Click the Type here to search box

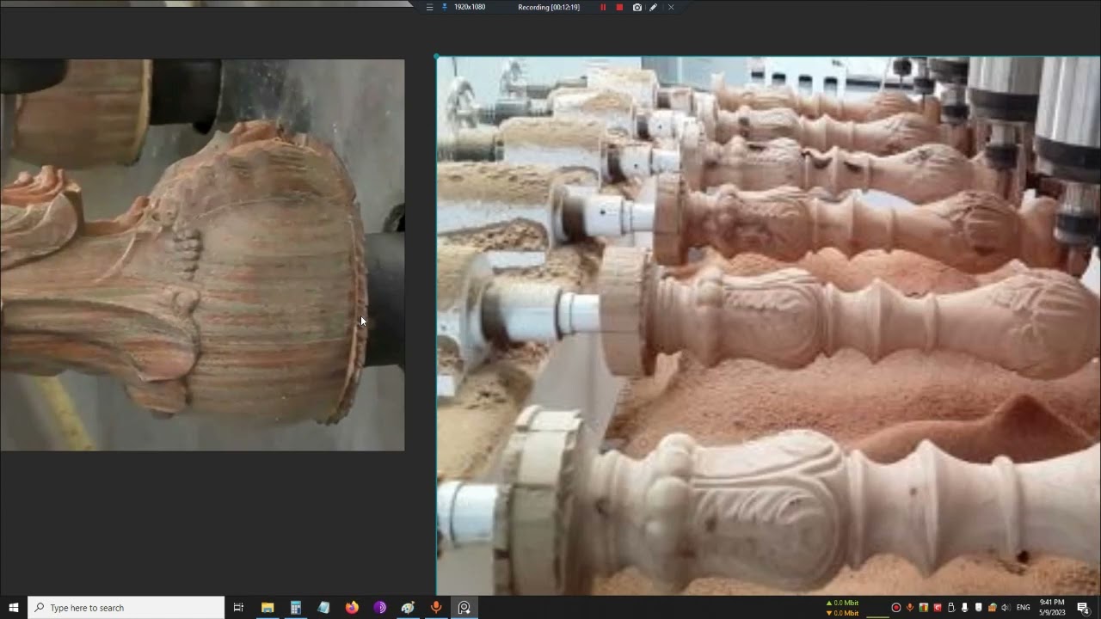(126, 607)
